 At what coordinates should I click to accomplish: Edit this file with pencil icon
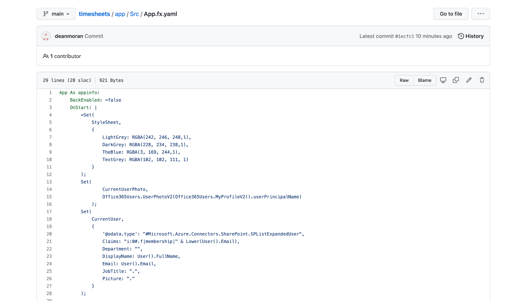pyautogui.click(x=469, y=80)
